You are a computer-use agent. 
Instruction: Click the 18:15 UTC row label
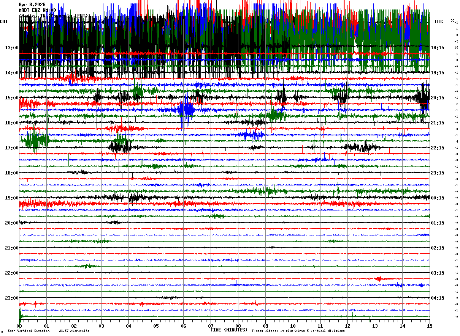438,48
